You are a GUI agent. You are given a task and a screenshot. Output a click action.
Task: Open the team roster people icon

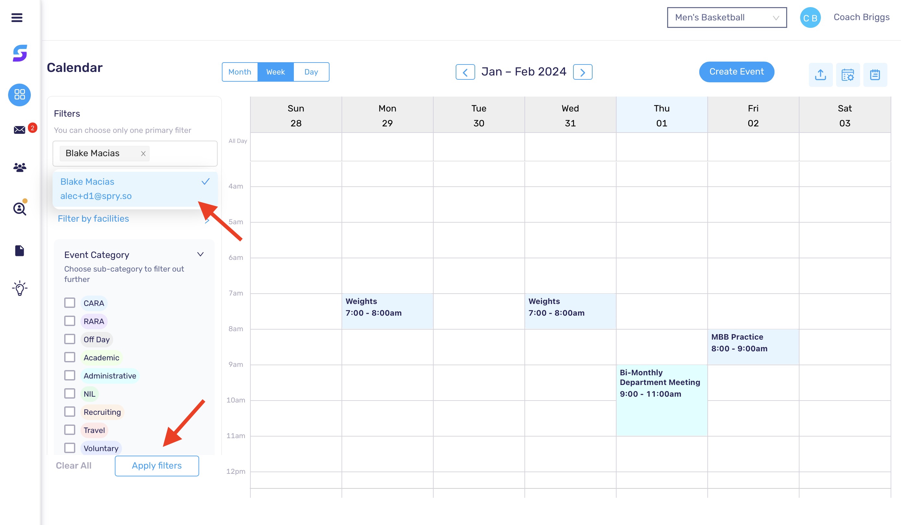coord(19,167)
